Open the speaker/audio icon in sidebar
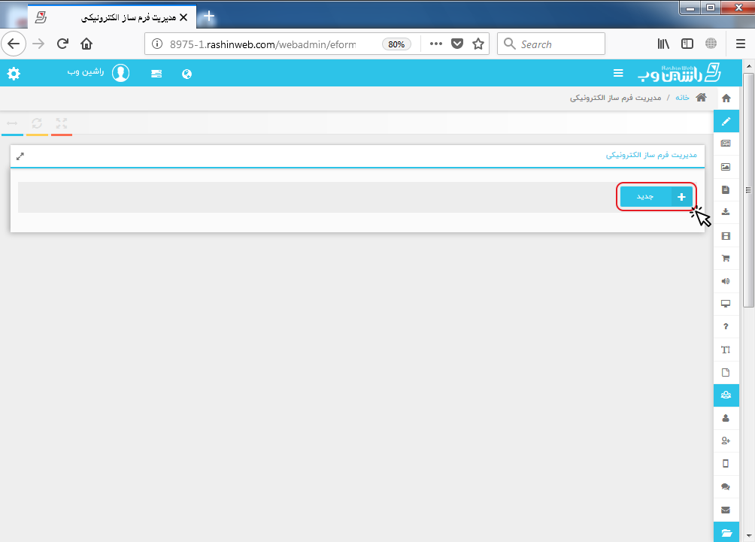Viewport: 755px width, 542px height. pos(726,281)
